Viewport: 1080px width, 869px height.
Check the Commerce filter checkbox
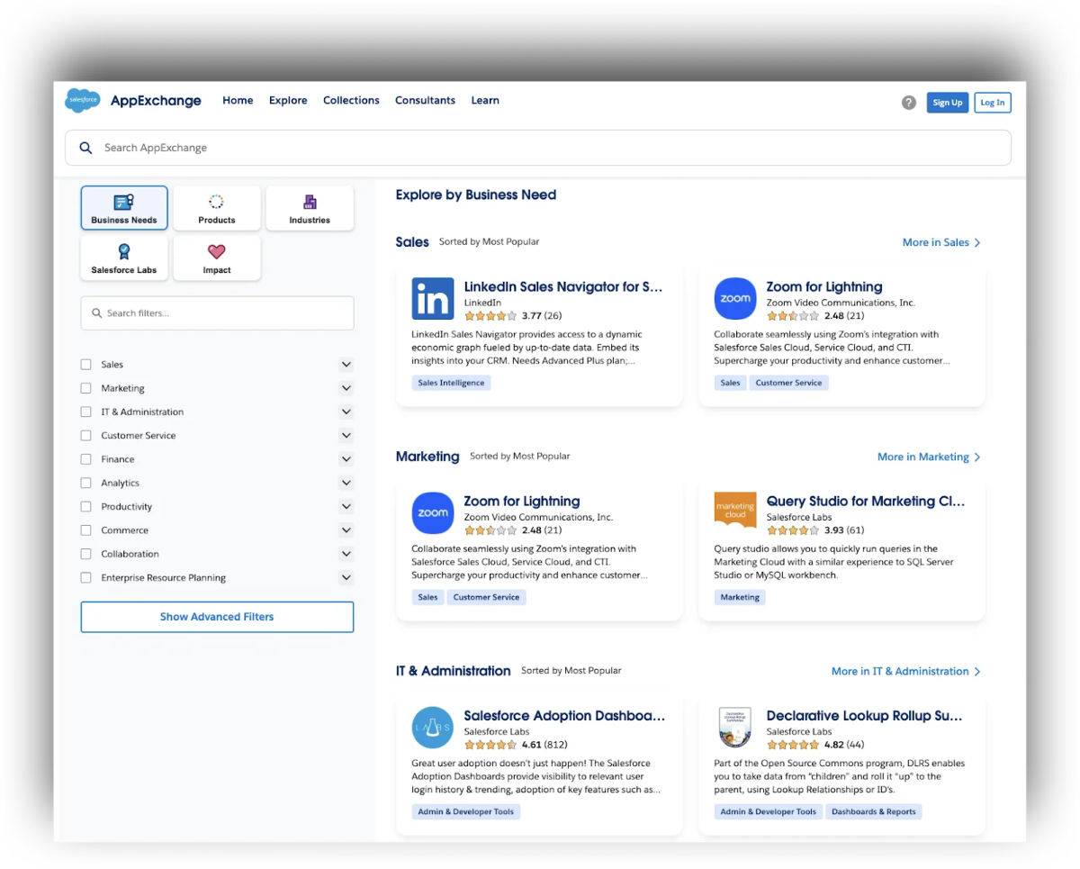[86, 530]
